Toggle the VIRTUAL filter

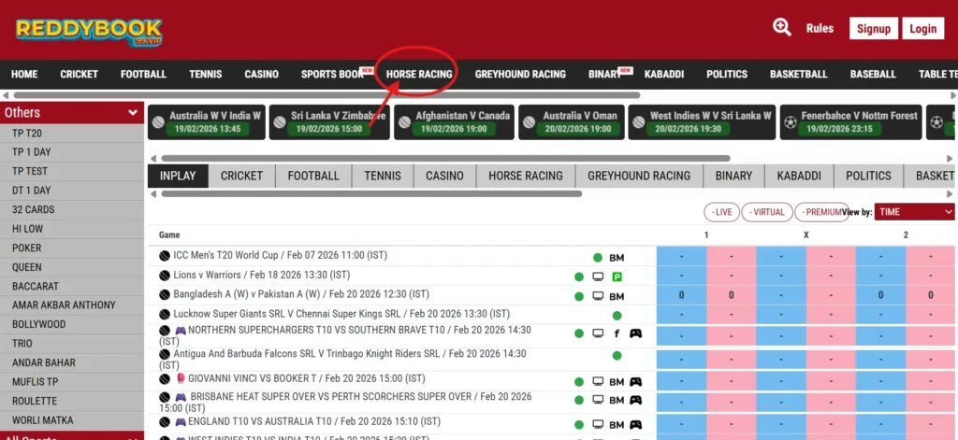pos(766,212)
